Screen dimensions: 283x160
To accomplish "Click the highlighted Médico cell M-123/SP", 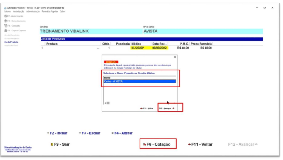I will point(138,48).
